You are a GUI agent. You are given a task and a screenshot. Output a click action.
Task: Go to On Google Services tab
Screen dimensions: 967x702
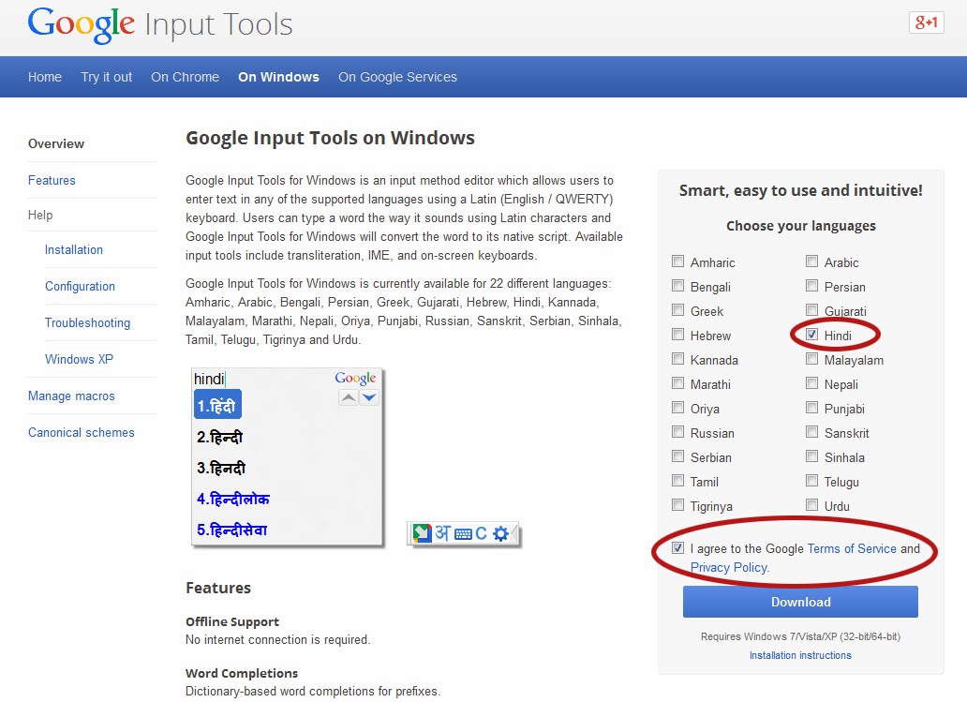397,77
